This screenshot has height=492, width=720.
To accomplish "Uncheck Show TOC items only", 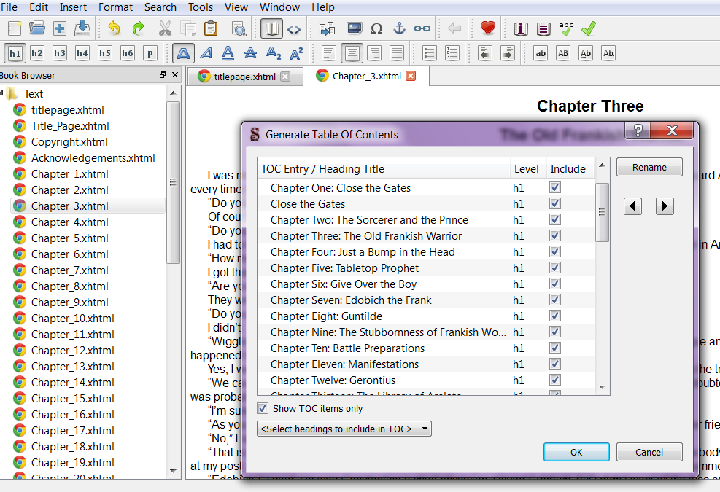I will point(263,408).
